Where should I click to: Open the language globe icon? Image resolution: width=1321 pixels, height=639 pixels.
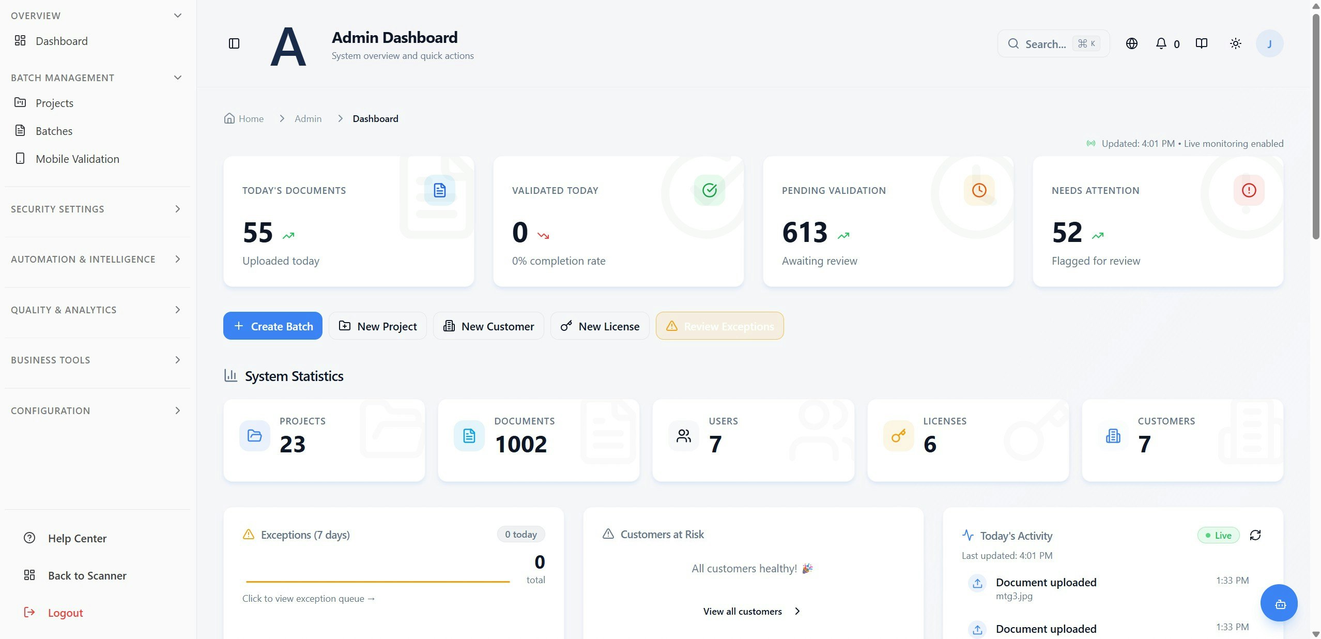(1131, 43)
